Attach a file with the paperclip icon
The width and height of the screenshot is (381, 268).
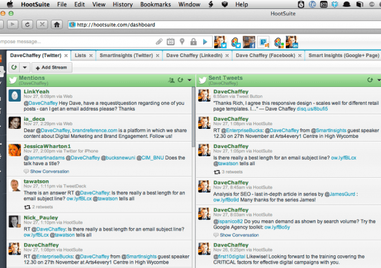click(159, 42)
